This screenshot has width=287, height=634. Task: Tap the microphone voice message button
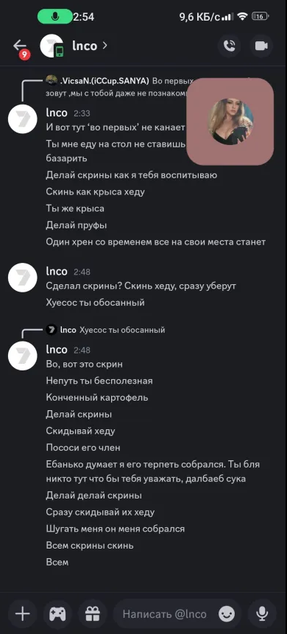click(261, 614)
